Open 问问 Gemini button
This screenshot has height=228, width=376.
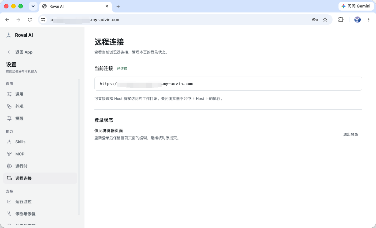click(356, 6)
